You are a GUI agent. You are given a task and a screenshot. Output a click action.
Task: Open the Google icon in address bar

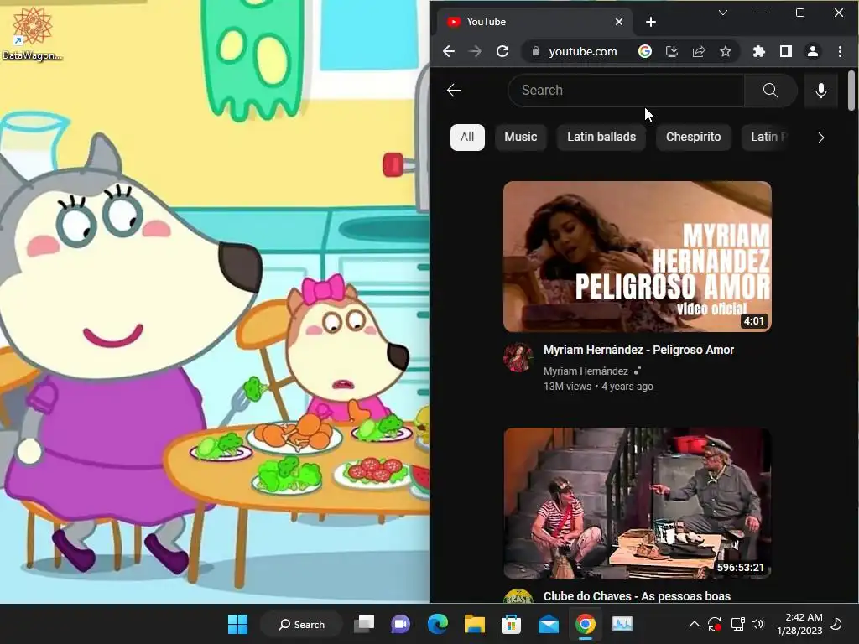[x=645, y=51]
